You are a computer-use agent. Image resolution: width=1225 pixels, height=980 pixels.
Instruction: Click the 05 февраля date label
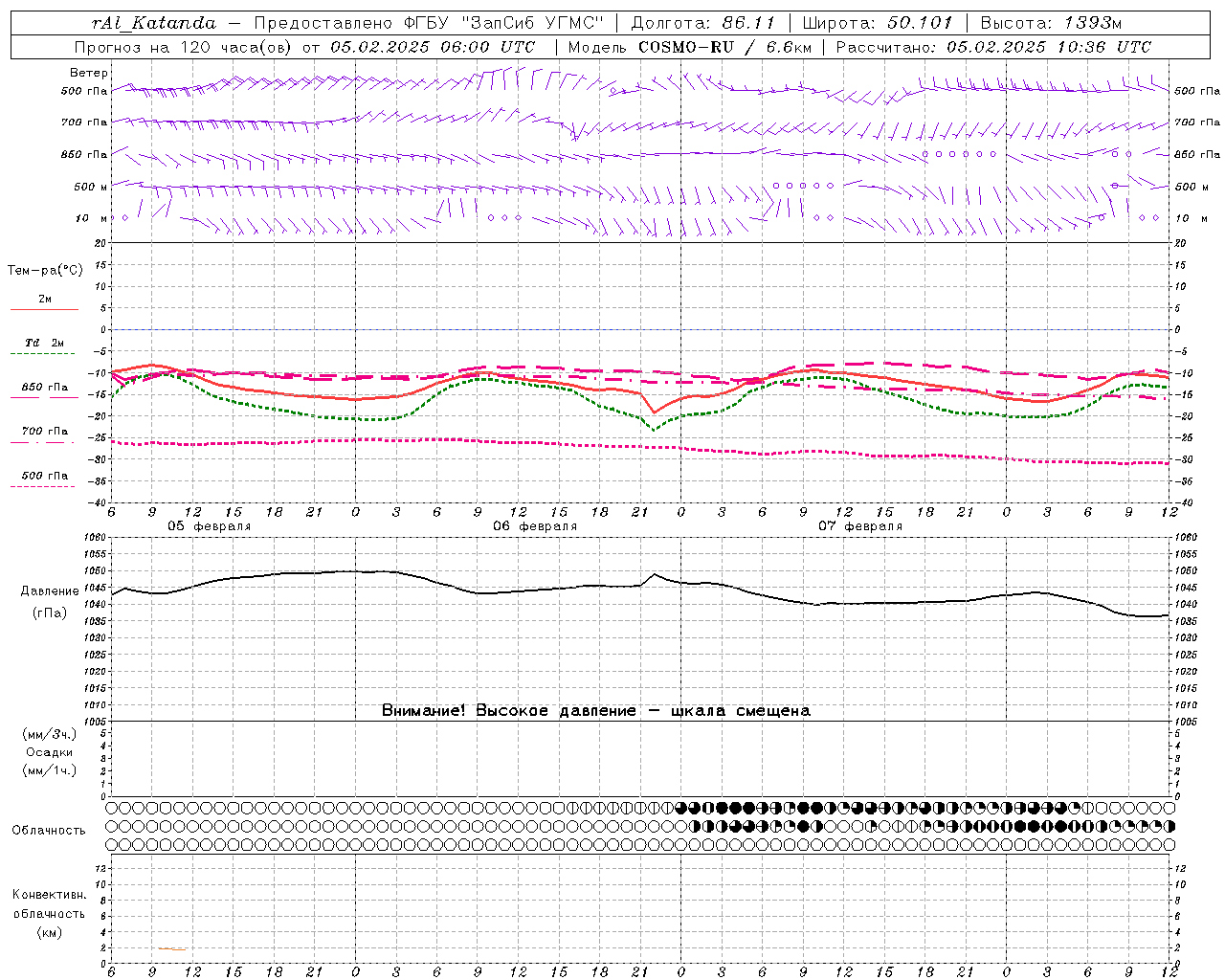tap(210, 526)
